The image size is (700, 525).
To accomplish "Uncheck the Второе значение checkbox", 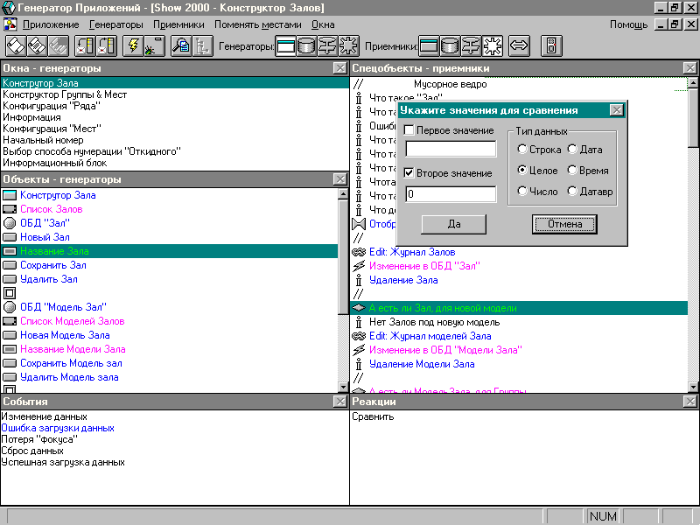I will (x=410, y=173).
